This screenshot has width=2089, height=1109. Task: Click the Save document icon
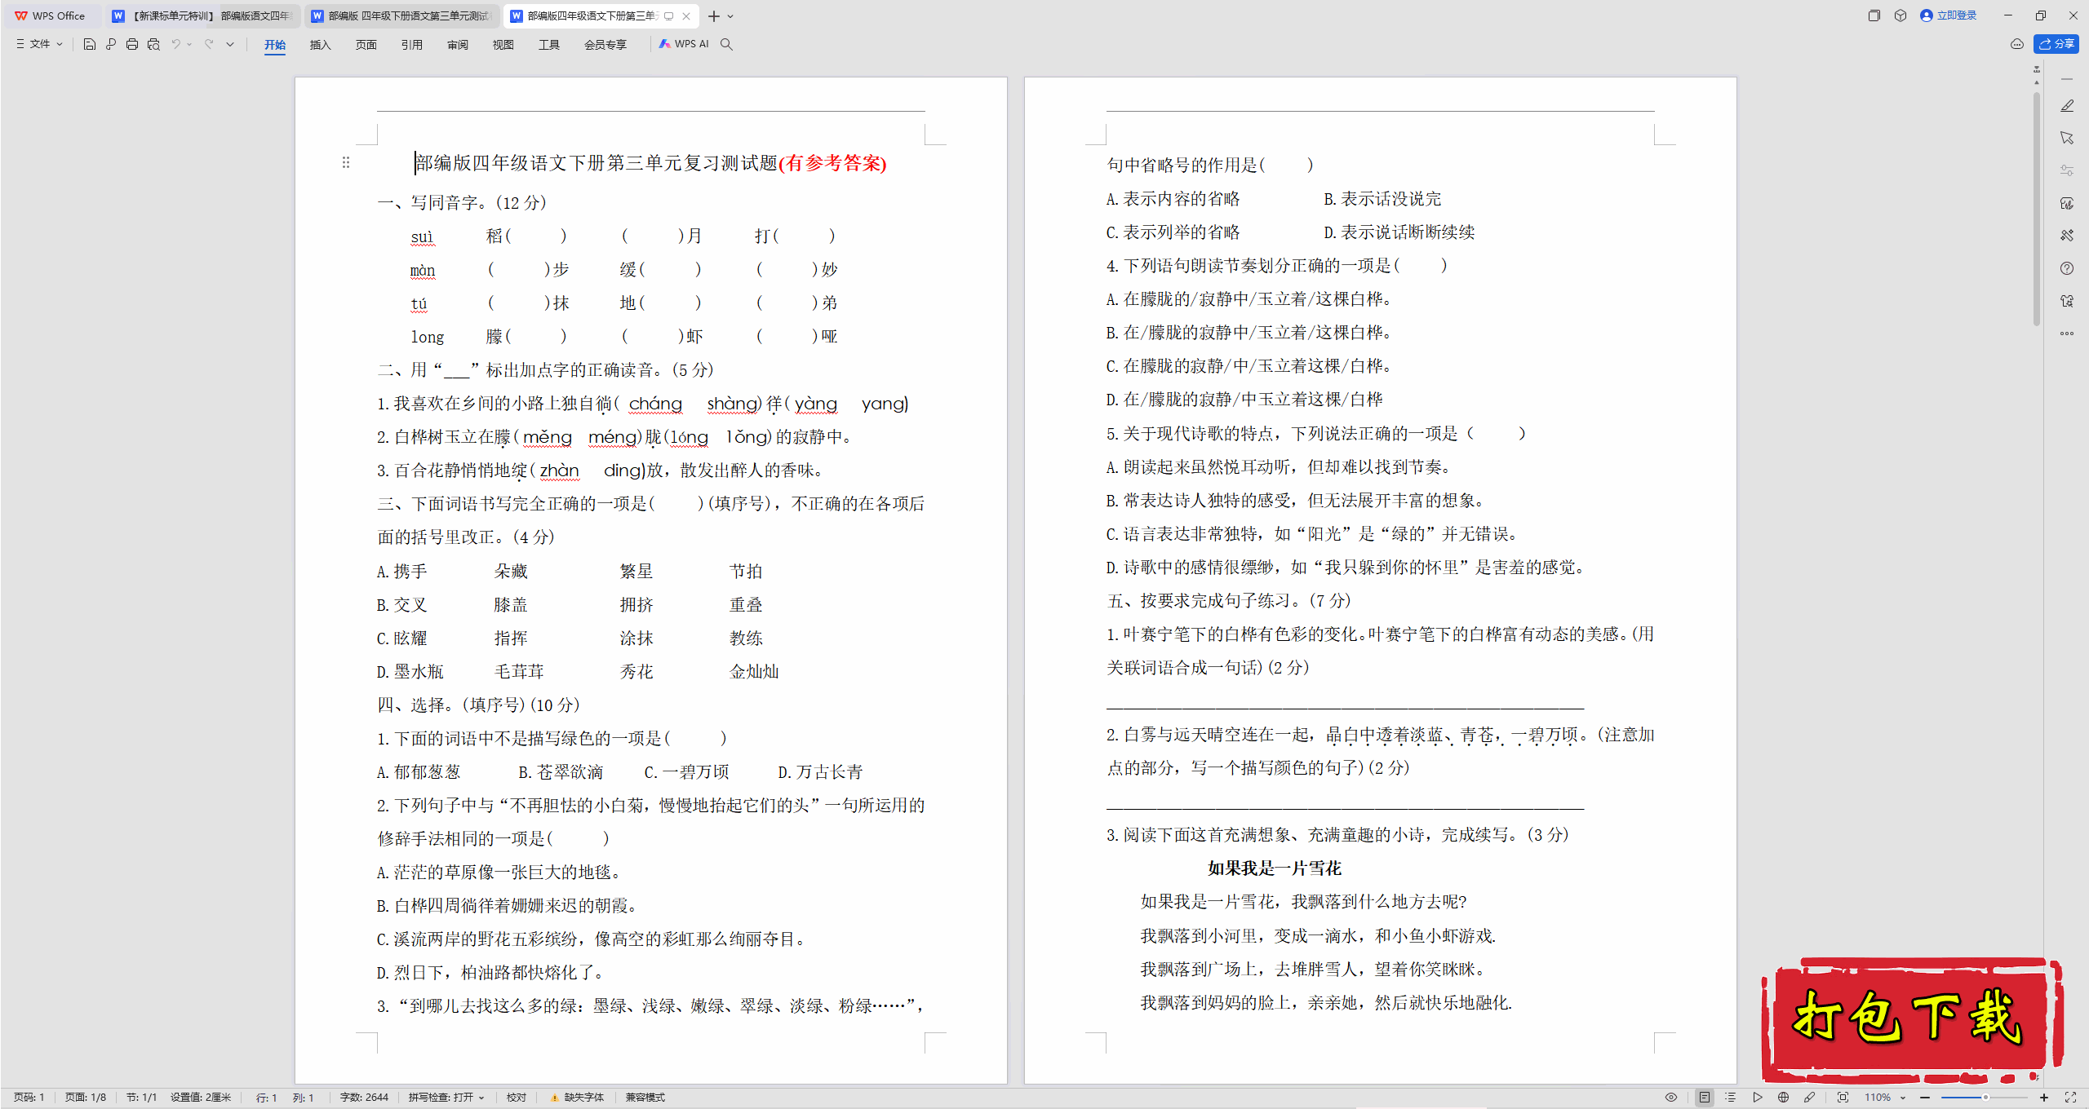pyautogui.click(x=90, y=44)
